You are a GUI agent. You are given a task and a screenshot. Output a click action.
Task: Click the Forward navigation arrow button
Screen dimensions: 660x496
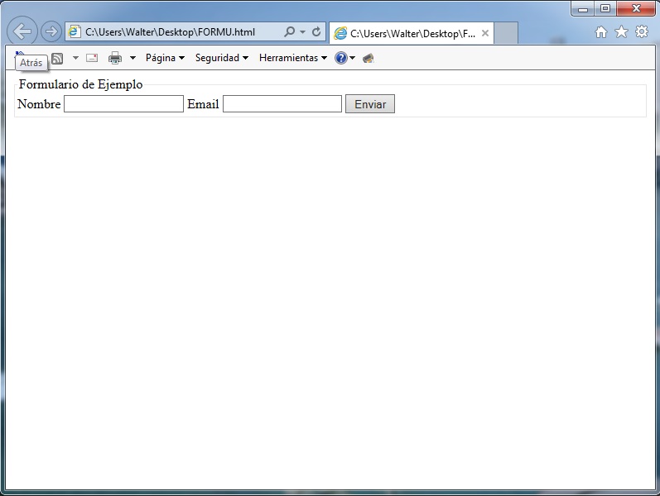pos(51,32)
